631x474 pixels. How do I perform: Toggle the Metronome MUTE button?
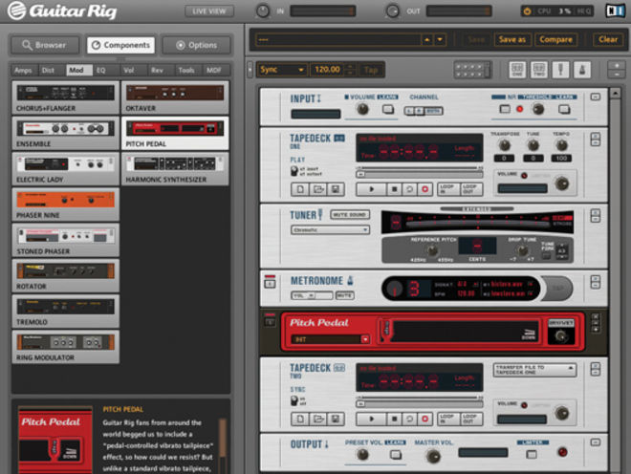point(344,295)
